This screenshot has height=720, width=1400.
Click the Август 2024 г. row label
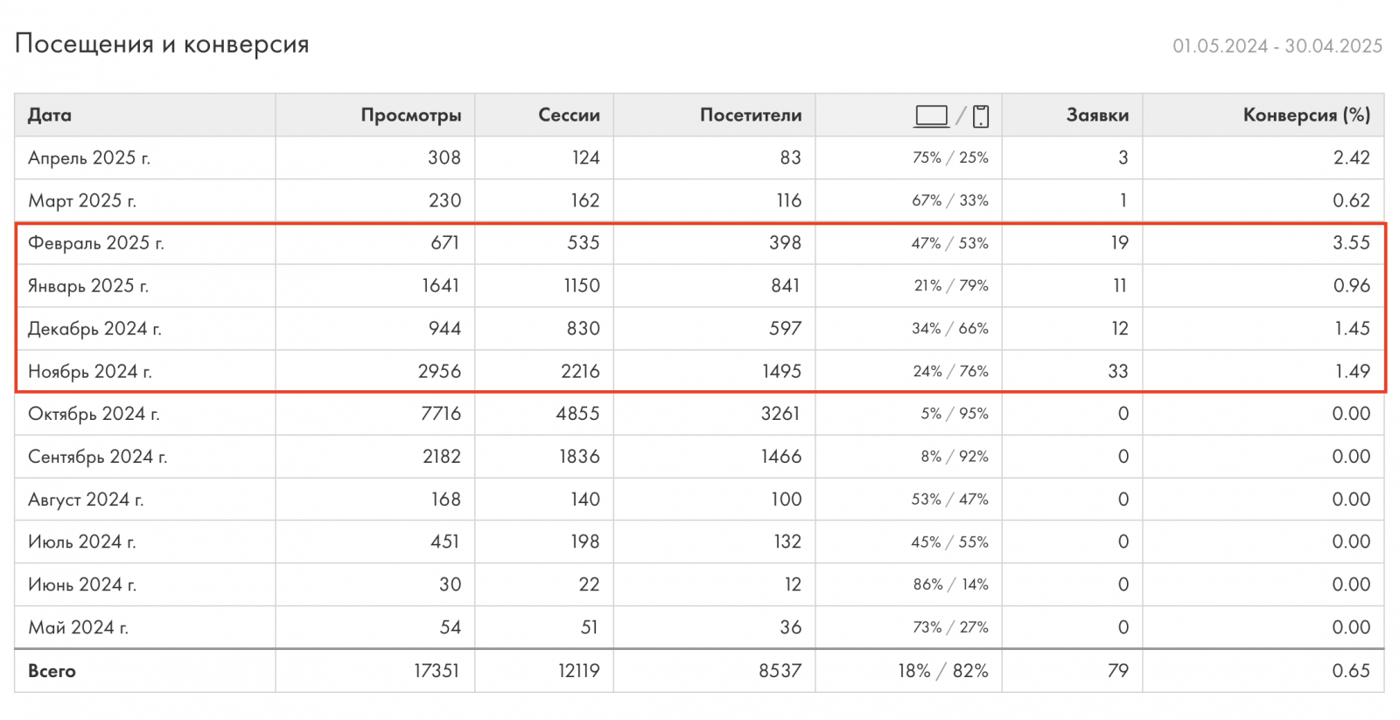point(86,500)
